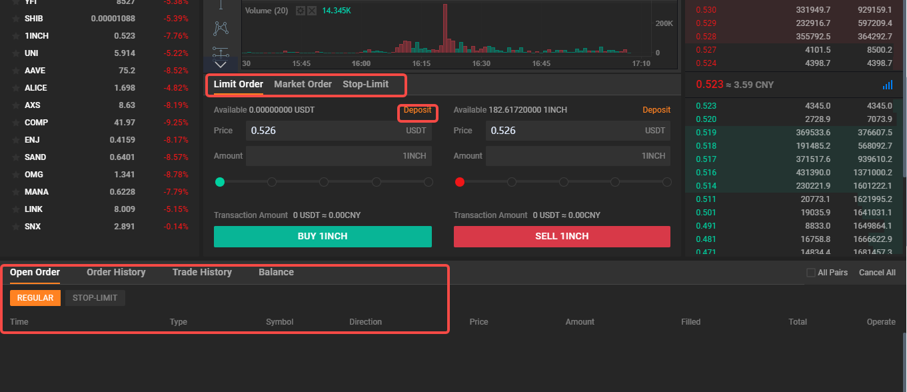Viewport: 907px width, 392px height.
Task: Select ask price 0.524 in order book
Action: click(705, 63)
